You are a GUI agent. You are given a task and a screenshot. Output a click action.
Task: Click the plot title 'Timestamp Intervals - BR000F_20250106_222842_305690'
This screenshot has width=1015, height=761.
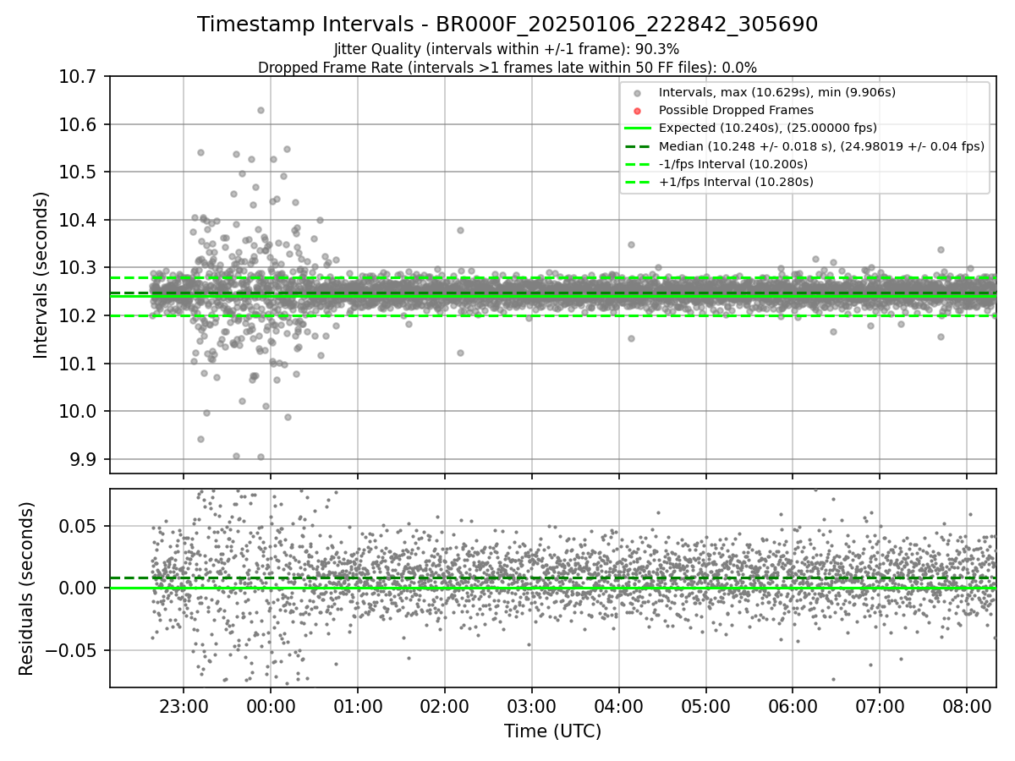(x=507, y=25)
